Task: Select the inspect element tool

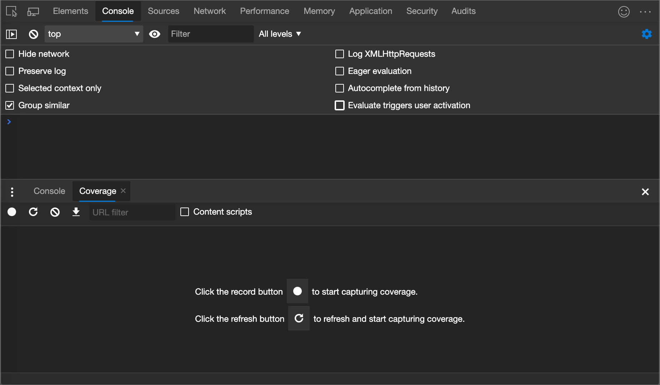Action: tap(11, 11)
